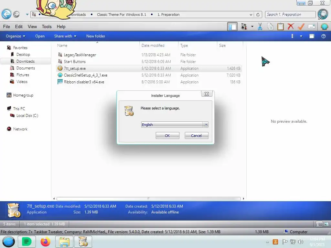Open the Edit menu

[19, 26]
